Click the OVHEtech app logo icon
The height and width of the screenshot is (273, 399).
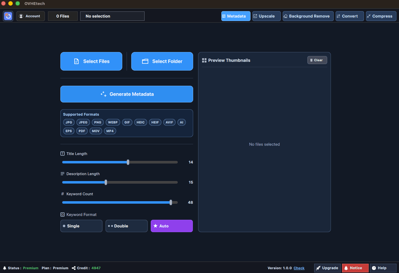8,16
